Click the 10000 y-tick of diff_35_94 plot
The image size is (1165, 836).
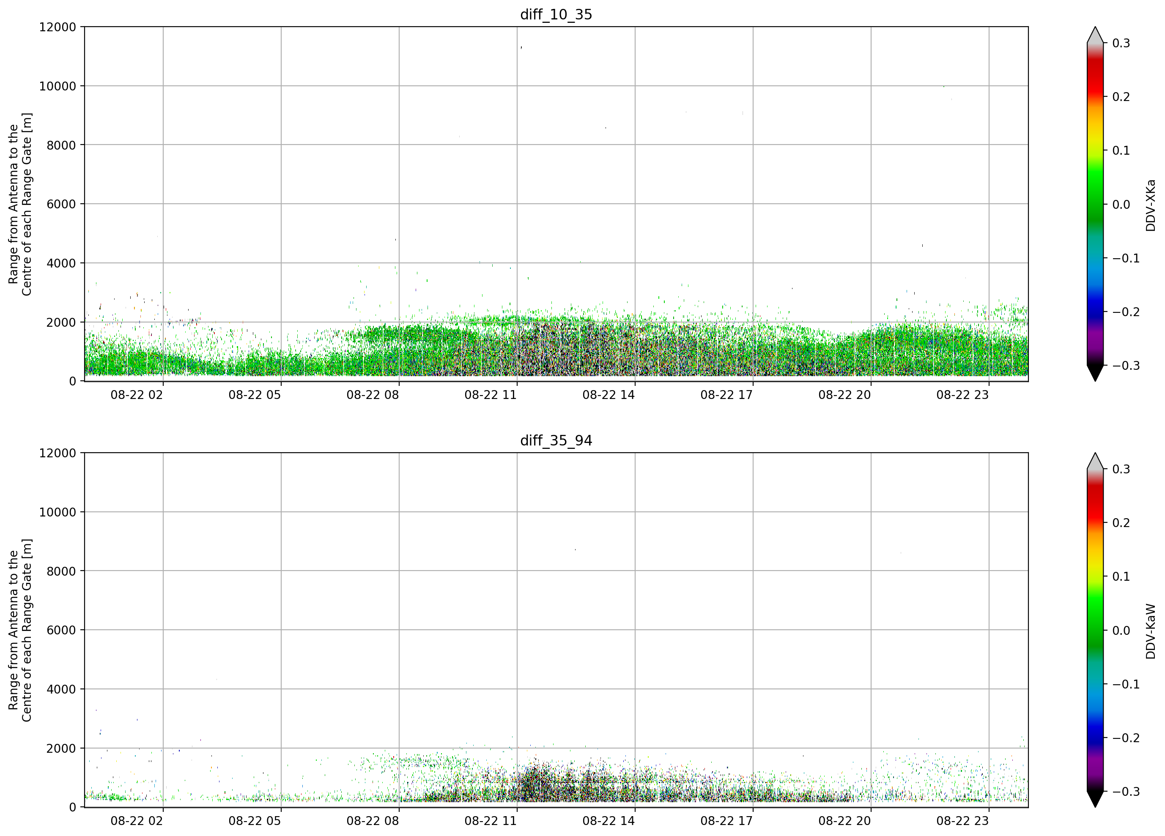coord(58,513)
